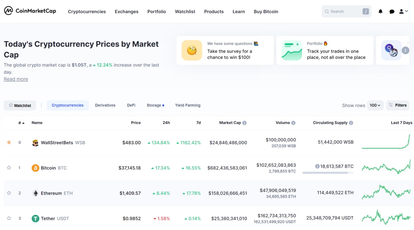Click the Filters sliders icon
414x230 pixels.
(x=391, y=105)
